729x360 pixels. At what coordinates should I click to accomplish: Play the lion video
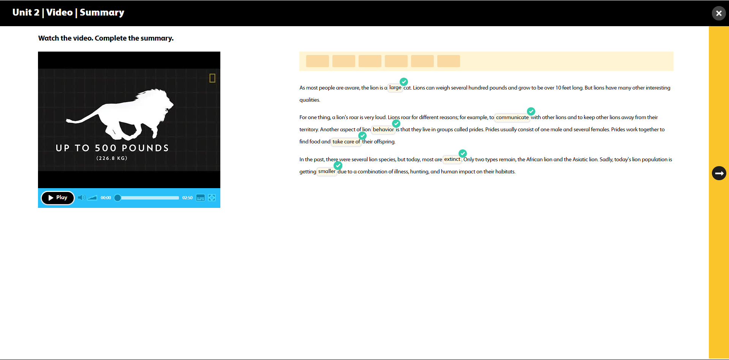point(57,198)
